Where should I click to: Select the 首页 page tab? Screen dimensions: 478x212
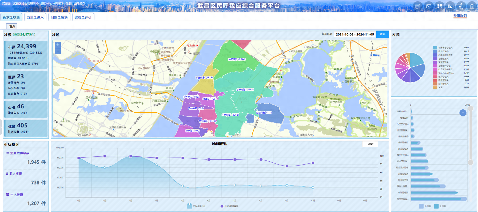(12, 26)
